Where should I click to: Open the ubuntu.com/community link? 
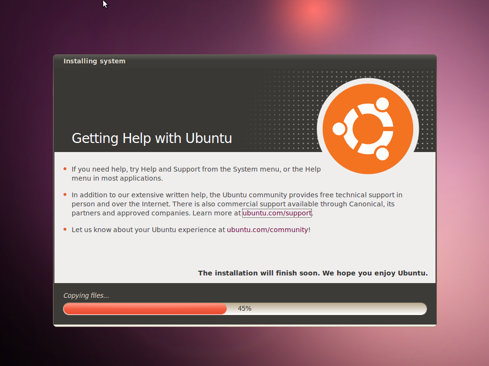point(267,230)
